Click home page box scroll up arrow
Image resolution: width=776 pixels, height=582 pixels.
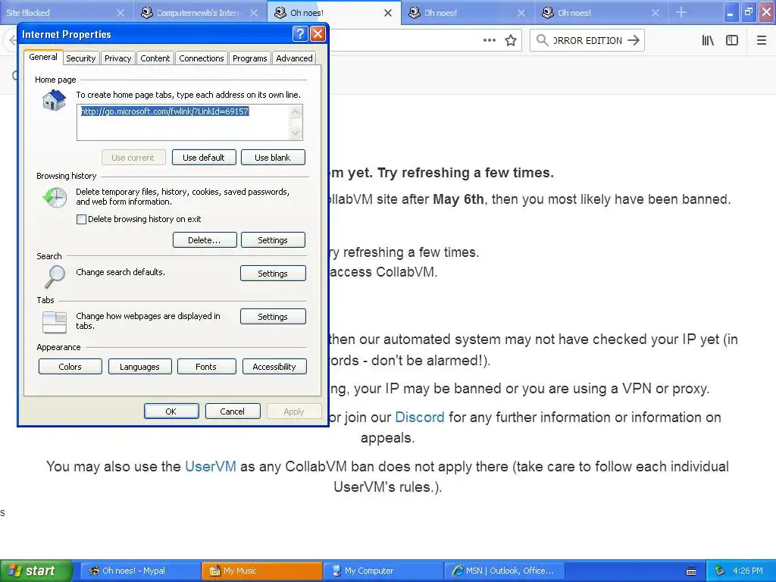point(296,111)
